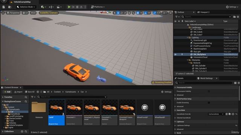Select DirectionalLight in the Outliner

click(200, 40)
